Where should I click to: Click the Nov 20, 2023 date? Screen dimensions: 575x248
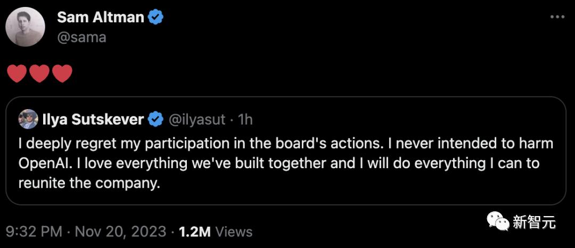click(121, 232)
